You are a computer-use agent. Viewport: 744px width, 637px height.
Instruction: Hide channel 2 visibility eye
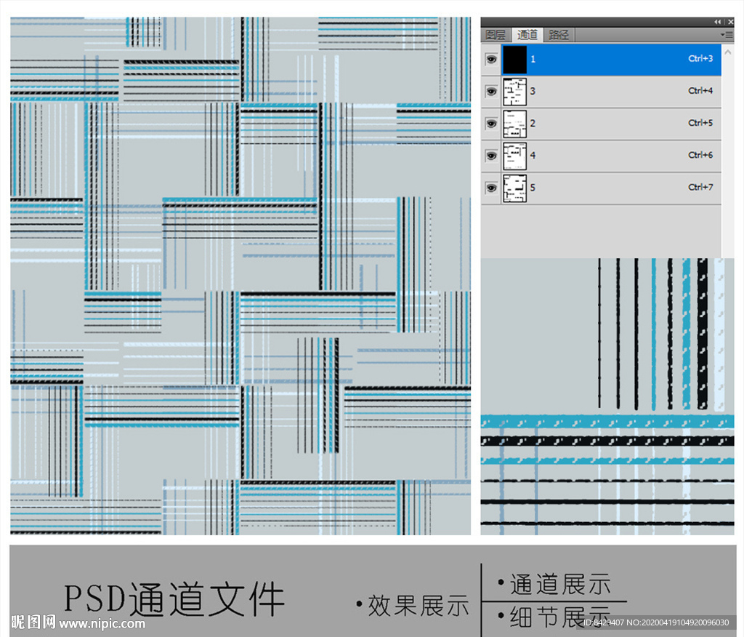tap(491, 124)
